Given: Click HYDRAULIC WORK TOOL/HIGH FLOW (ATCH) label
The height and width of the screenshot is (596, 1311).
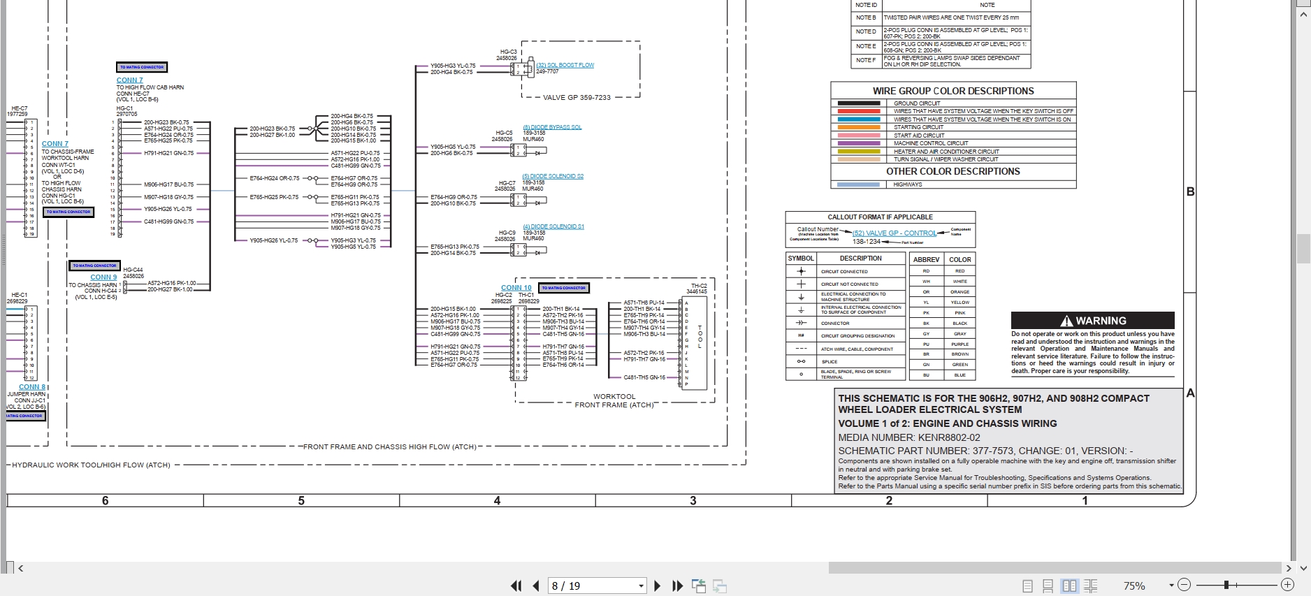Looking at the screenshot, I should 91,465.
